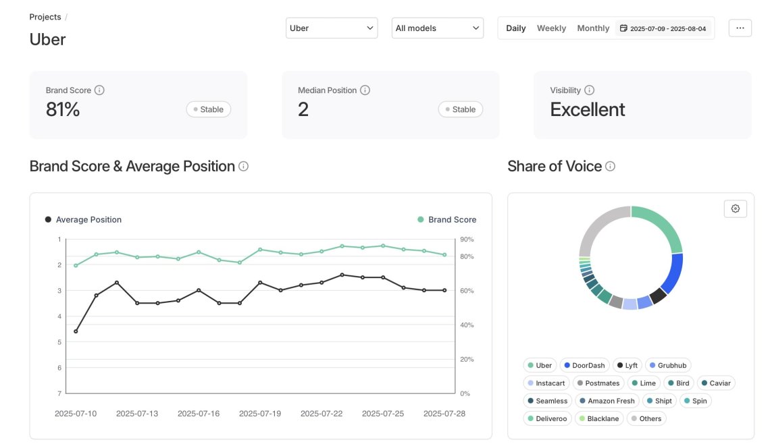Toggle Deliveroo legend chip
The height and width of the screenshot is (446, 770).
pos(548,418)
